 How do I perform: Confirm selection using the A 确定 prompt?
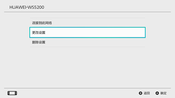161,93
